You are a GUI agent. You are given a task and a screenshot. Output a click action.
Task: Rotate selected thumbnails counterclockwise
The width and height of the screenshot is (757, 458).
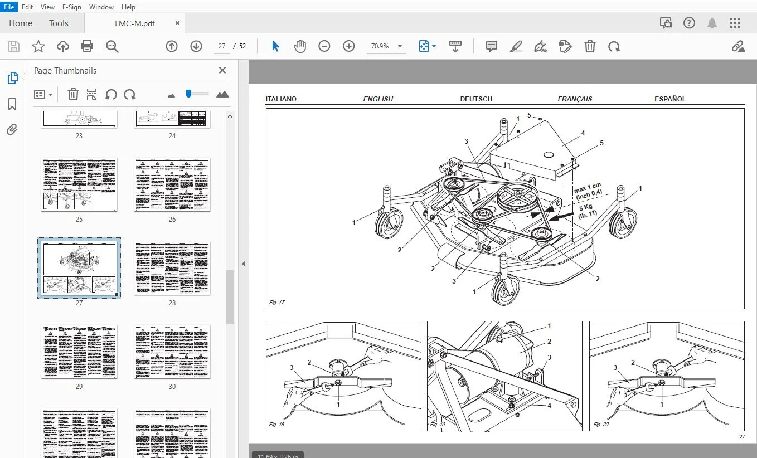111,94
